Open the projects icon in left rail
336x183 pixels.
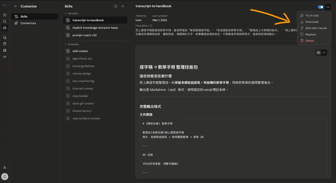(5, 44)
